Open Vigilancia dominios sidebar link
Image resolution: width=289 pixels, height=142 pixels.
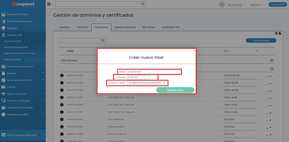pyautogui.click(x=12, y=59)
